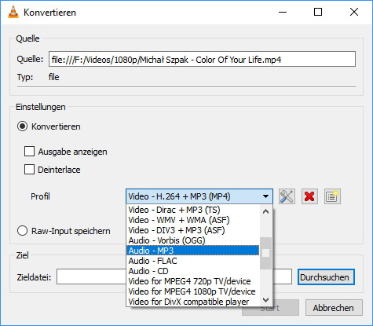Pick Video for DivX compatible player

(192, 302)
